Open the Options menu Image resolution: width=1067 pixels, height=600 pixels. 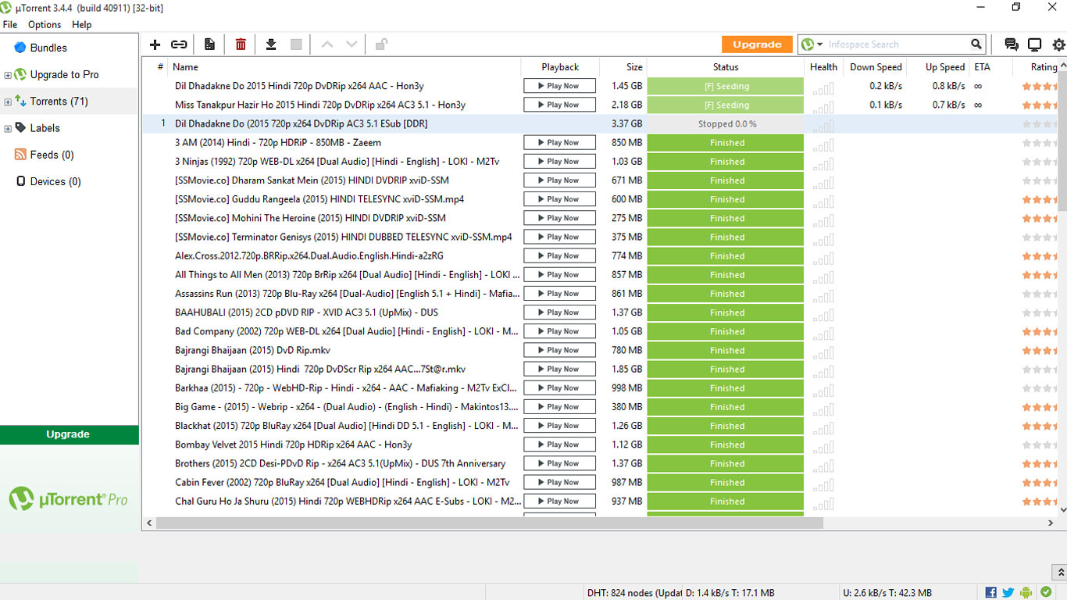coord(45,24)
